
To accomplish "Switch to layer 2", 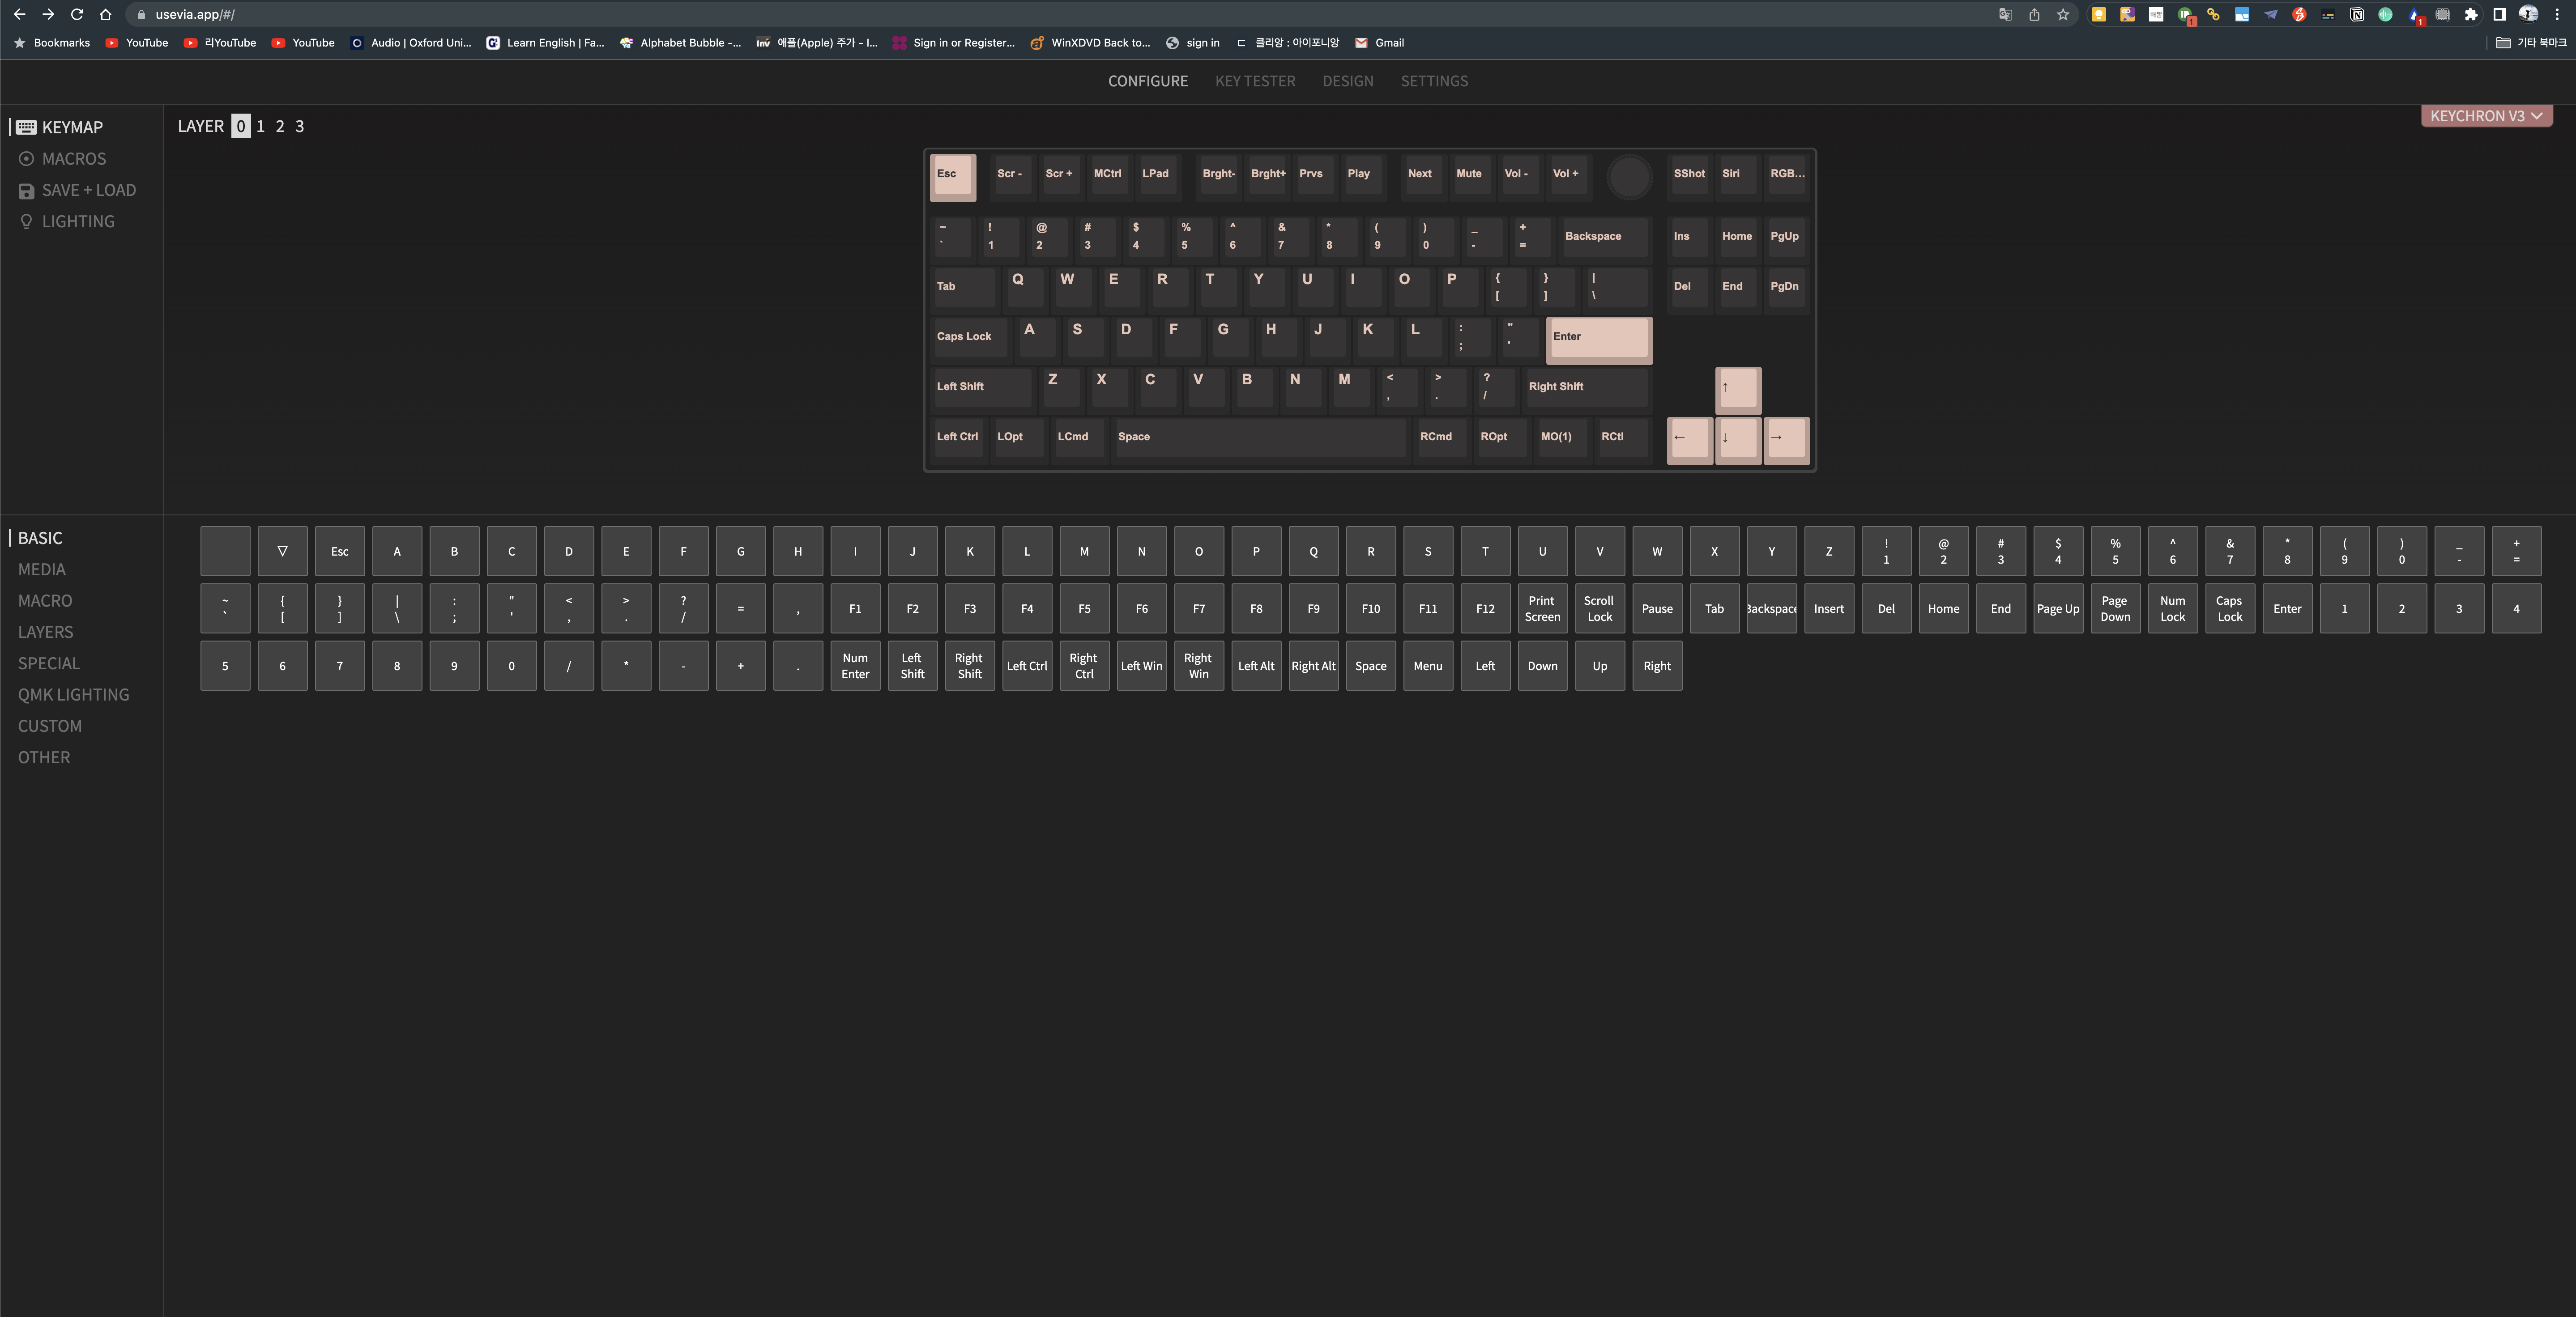I will (280, 126).
